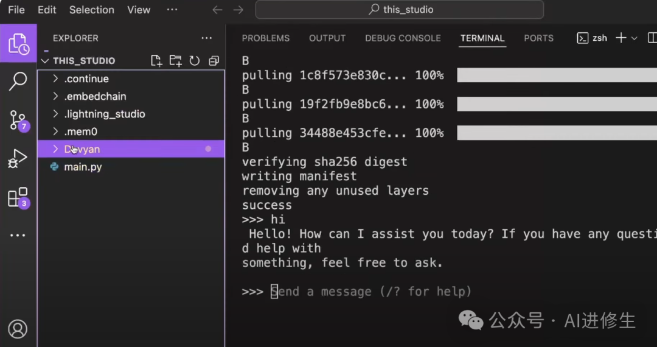Viewport: 657px width, 347px height.
Task: Click the this_studio command center search box
Action: pyautogui.click(x=400, y=10)
